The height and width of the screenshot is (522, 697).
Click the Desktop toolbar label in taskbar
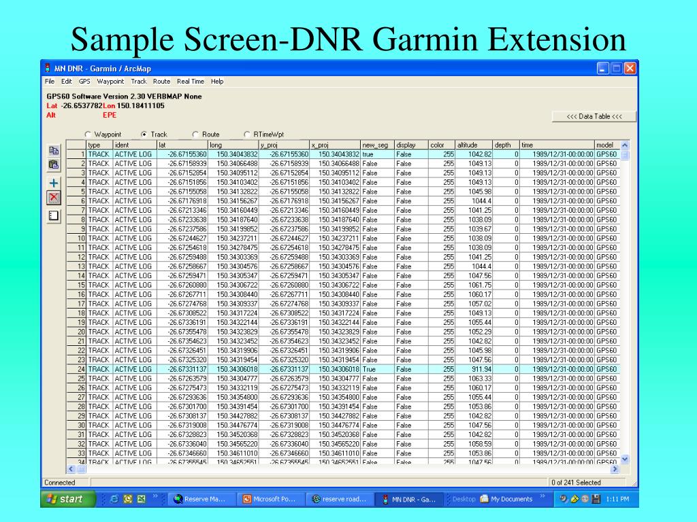(464, 499)
